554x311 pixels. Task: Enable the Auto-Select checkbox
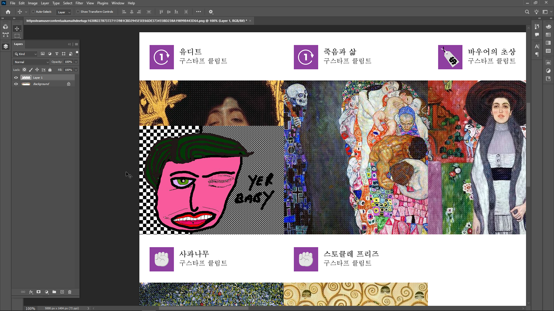point(33,12)
